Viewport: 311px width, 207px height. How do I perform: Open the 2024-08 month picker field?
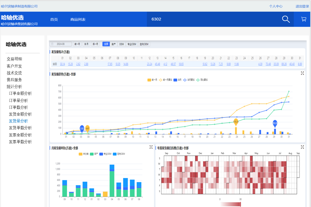click(x=61, y=44)
